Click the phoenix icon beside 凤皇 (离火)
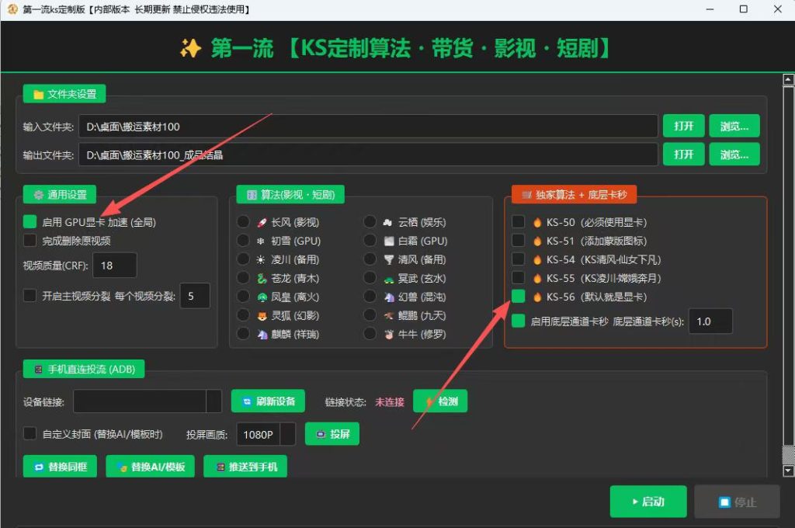The height and width of the screenshot is (528, 795). 262,297
